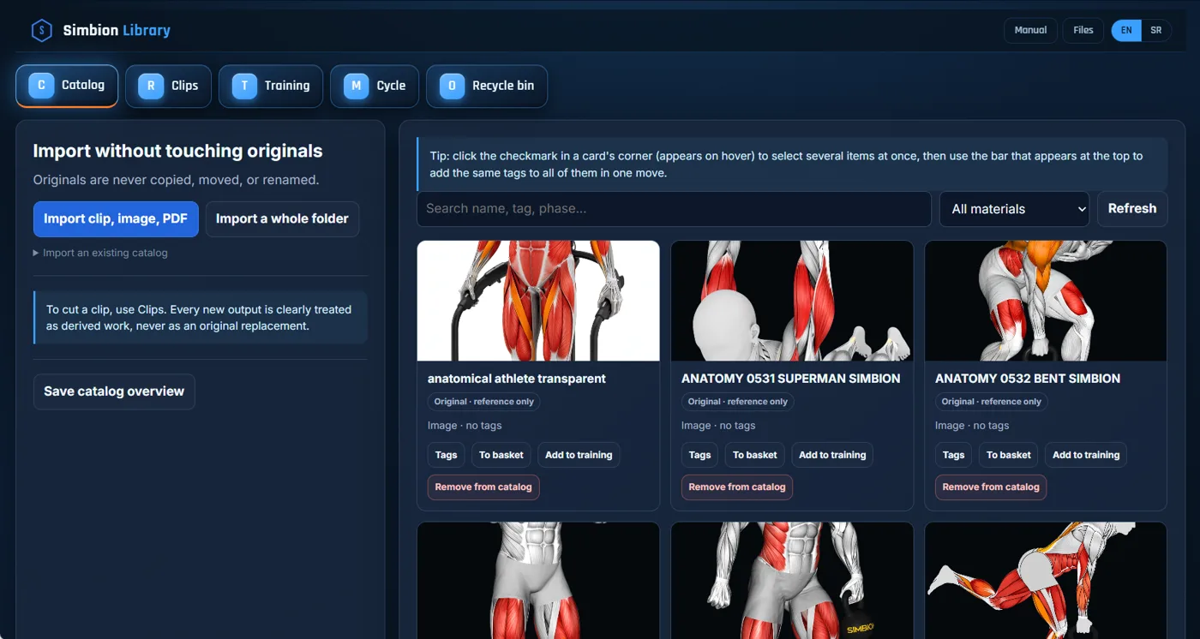Viewport: 1200px width, 639px height.
Task: Open the ANATOMY 0531 SUPERMAN SIMBION thumbnail
Action: (792, 301)
